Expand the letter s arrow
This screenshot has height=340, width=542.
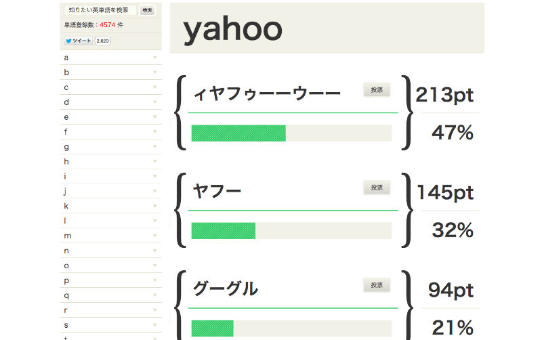coord(155,325)
